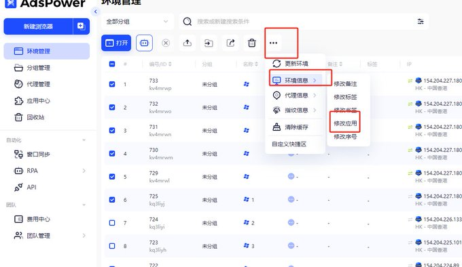Screen dimensions: 462x267
Task: Expand 指纹信息 submenu
Action: point(296,110)
